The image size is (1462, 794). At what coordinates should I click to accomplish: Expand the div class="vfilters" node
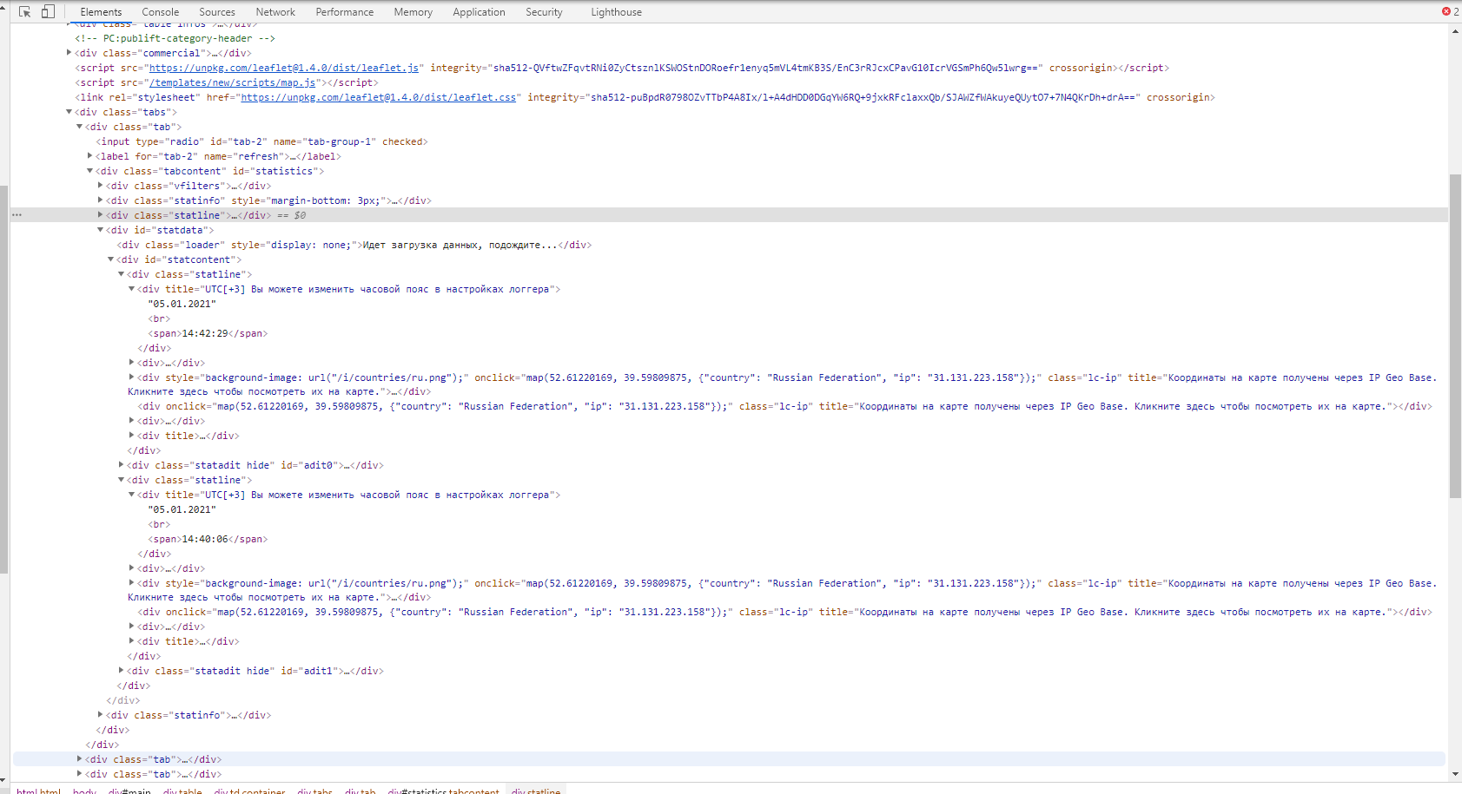coord(101,186)
